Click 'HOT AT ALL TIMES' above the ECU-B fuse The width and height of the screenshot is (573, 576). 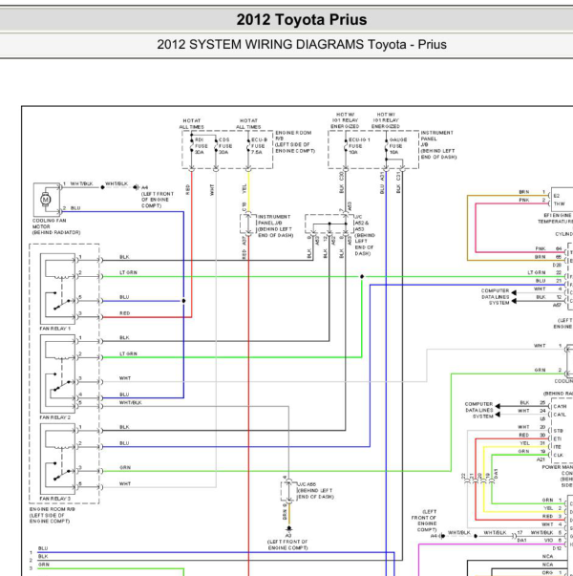click(x=248, y=124)
